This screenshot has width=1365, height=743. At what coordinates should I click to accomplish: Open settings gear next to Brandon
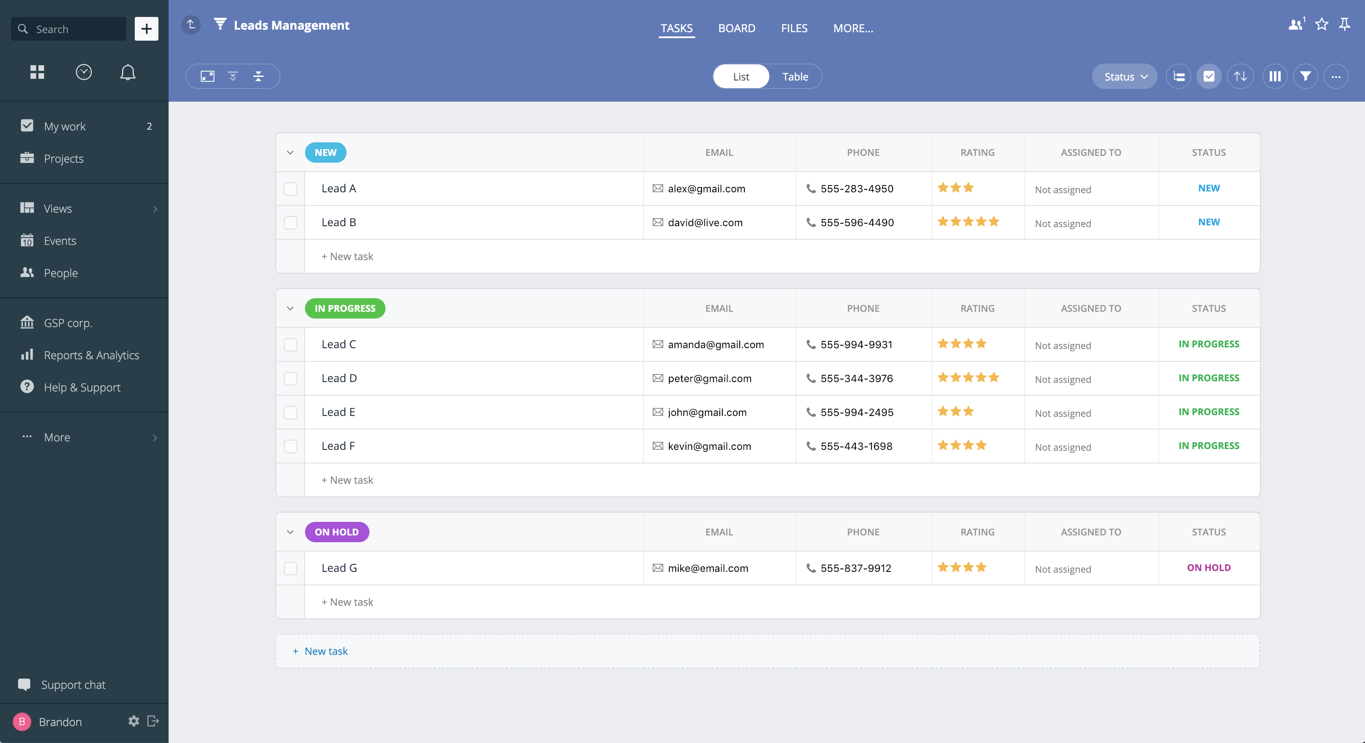133,721
